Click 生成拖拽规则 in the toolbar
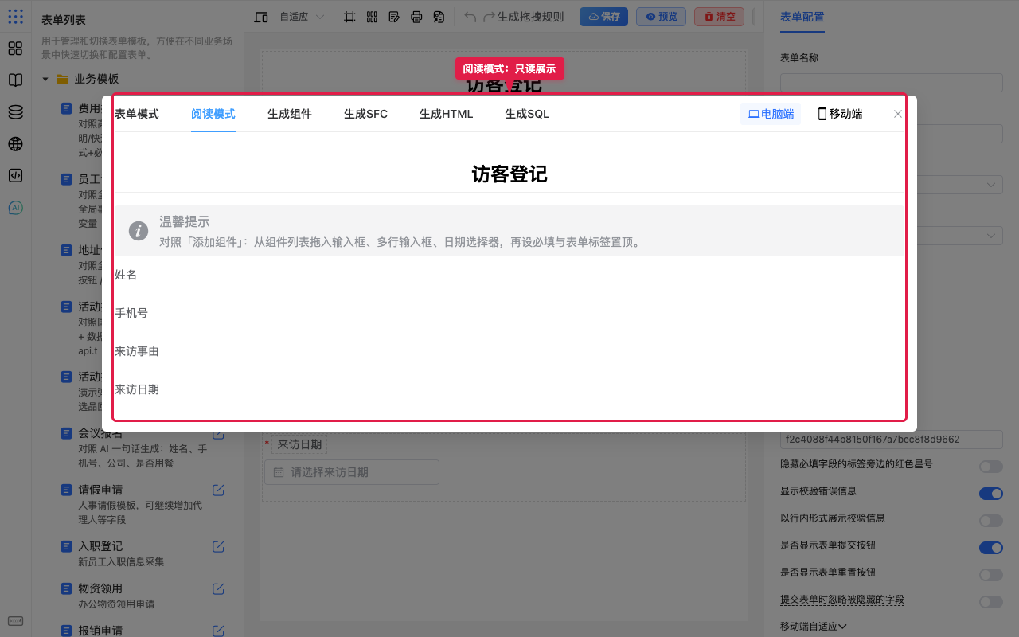 coord(530,17)
